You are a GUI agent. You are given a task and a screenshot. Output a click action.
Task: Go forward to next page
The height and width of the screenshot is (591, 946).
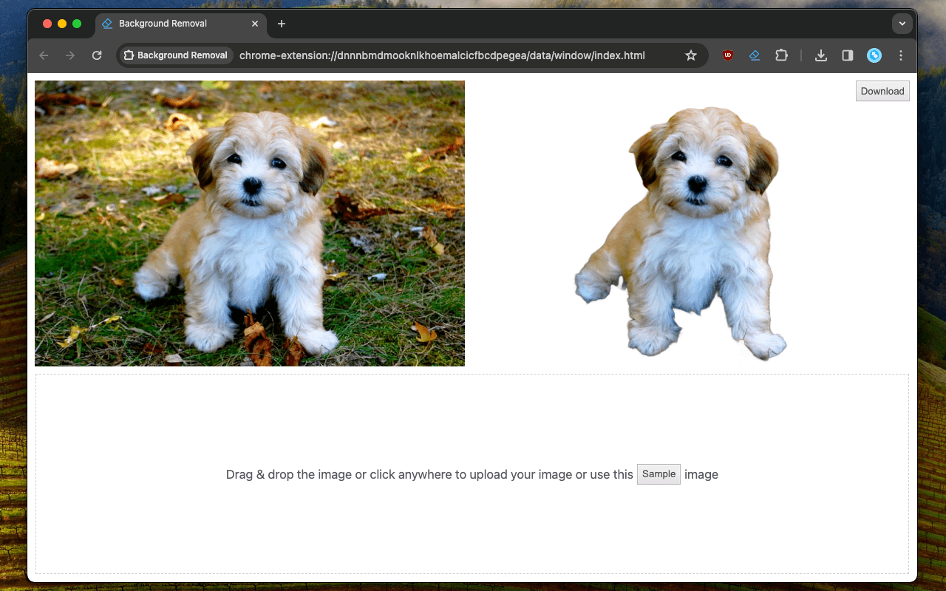pyautogui.click(x=70, y=55)
